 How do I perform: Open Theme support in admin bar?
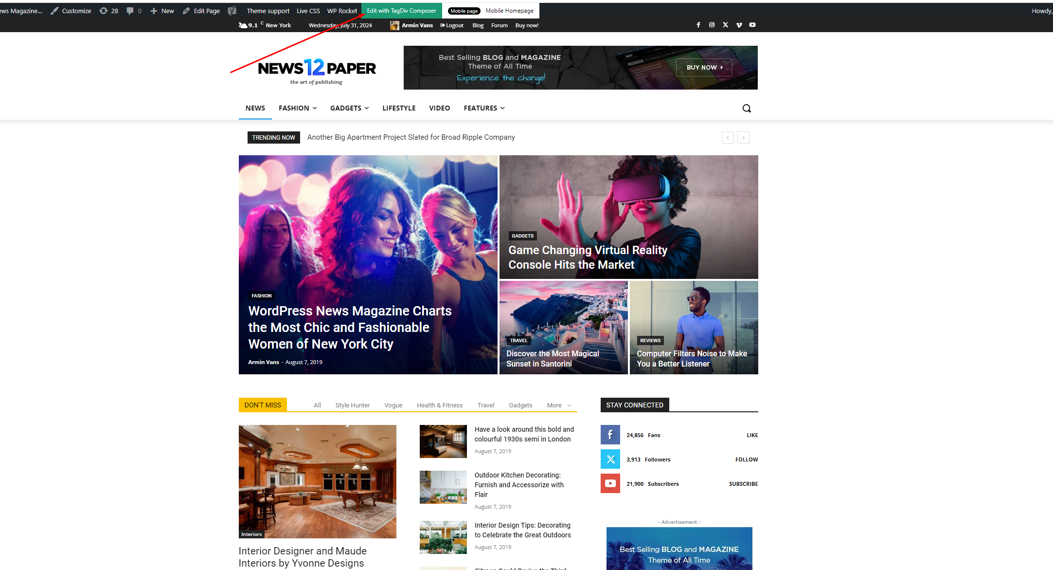point(268,11)
